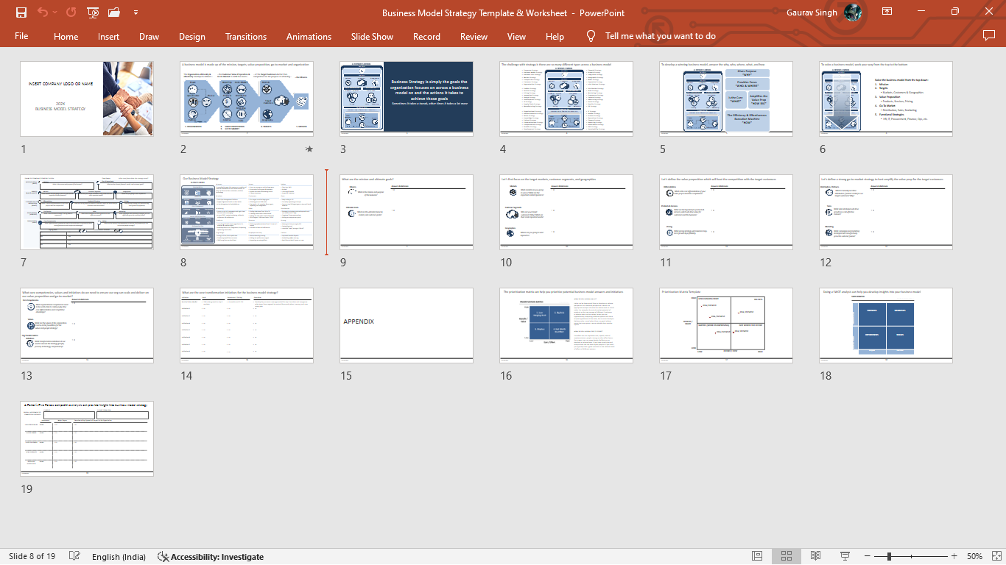Select the Reading View icon in status bar

(x=815, y=556)
